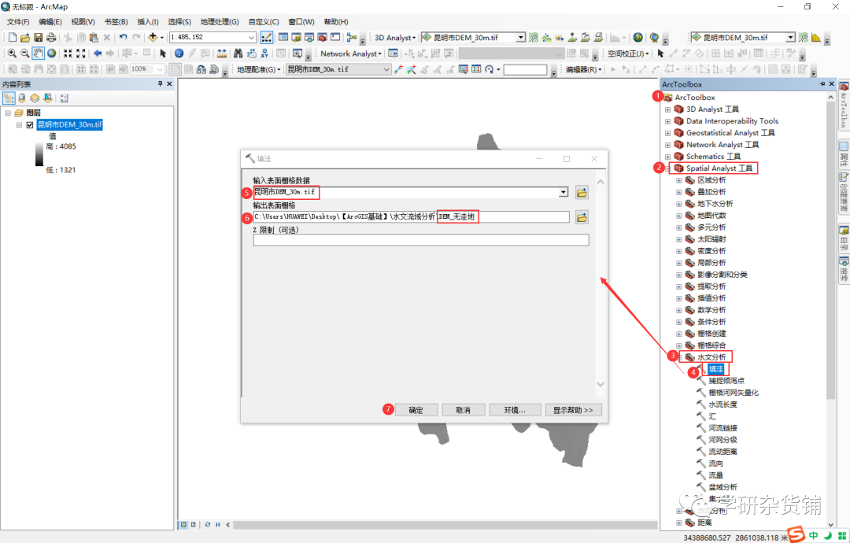Image resolution: width=850 pixels, height=543 pixels.
Task: Pick the Measure ruler tool
Action: (x=222, y=53)
